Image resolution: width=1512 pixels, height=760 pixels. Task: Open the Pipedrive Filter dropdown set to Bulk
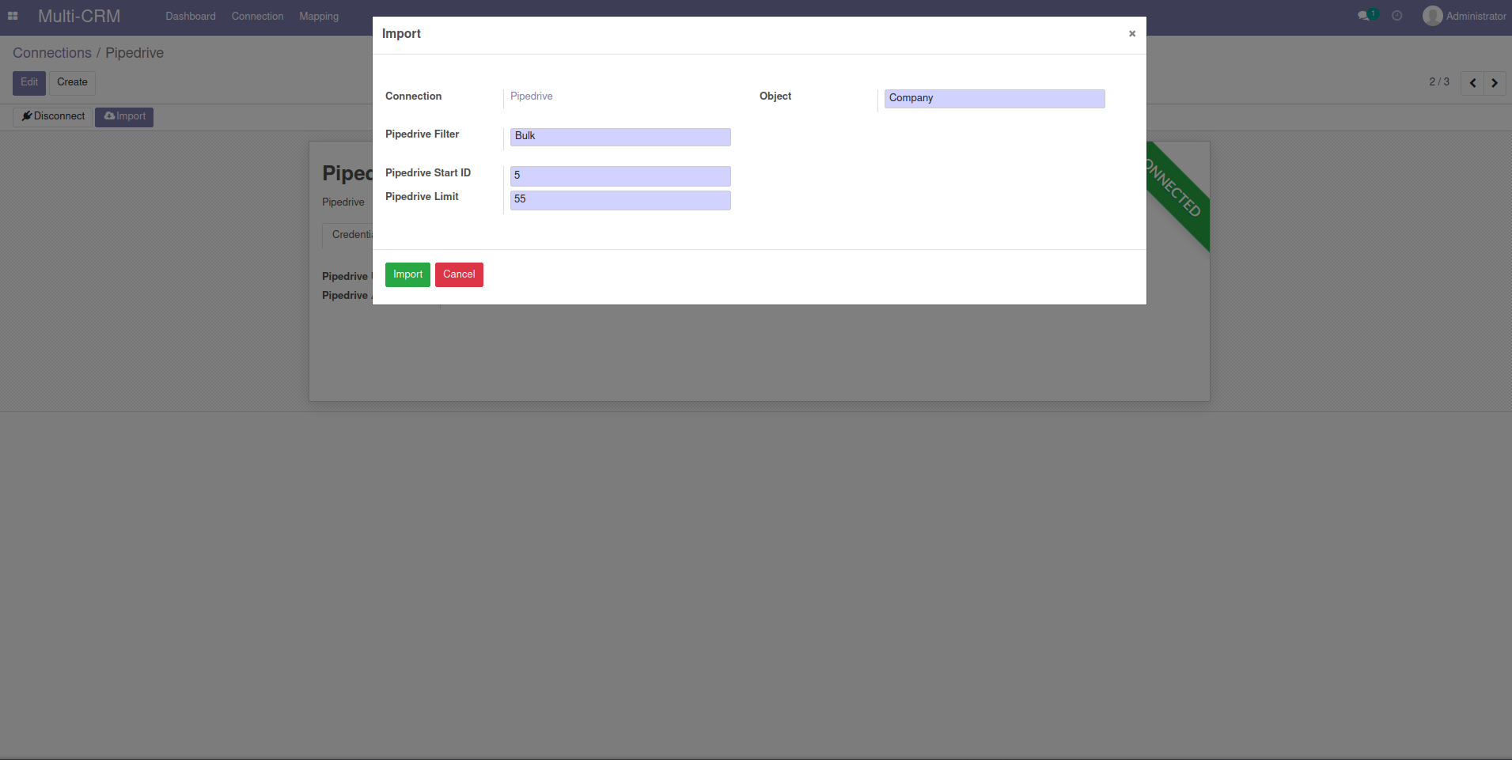620,136
